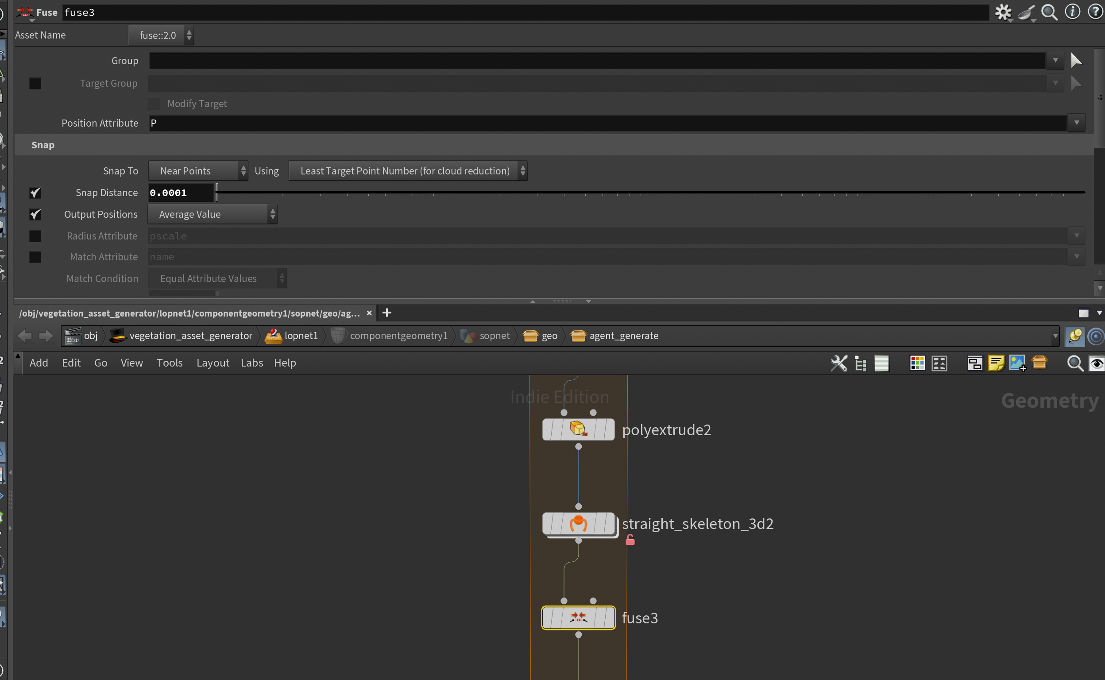
Task: Open the Layout menu
Action: pos(213,363)
